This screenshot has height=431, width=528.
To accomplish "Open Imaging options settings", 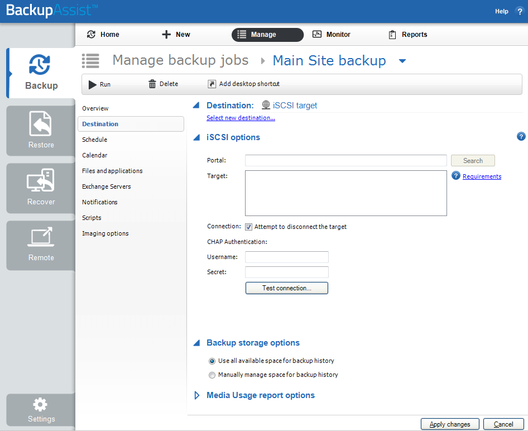I will click(105, 233).
